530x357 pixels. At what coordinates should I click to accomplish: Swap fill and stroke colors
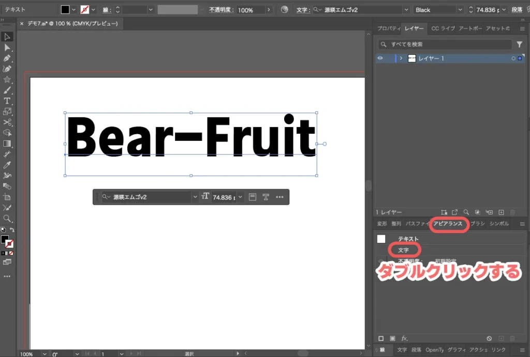12,230
